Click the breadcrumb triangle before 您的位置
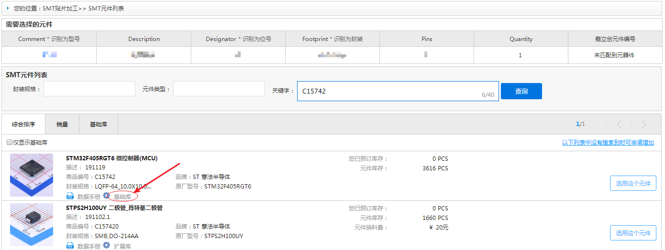The width and height of the screenshot is (665, 250). 8,9
